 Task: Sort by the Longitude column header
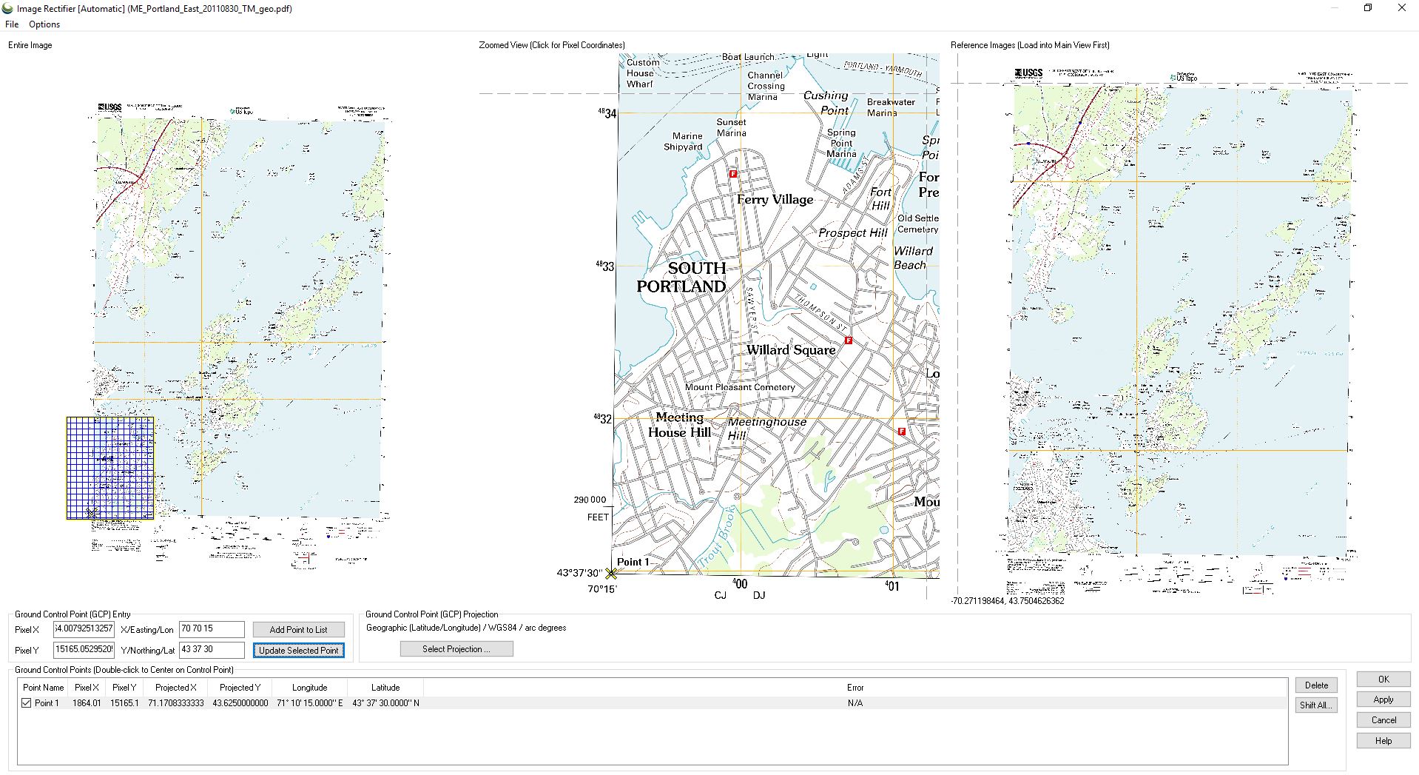point(309,688)
